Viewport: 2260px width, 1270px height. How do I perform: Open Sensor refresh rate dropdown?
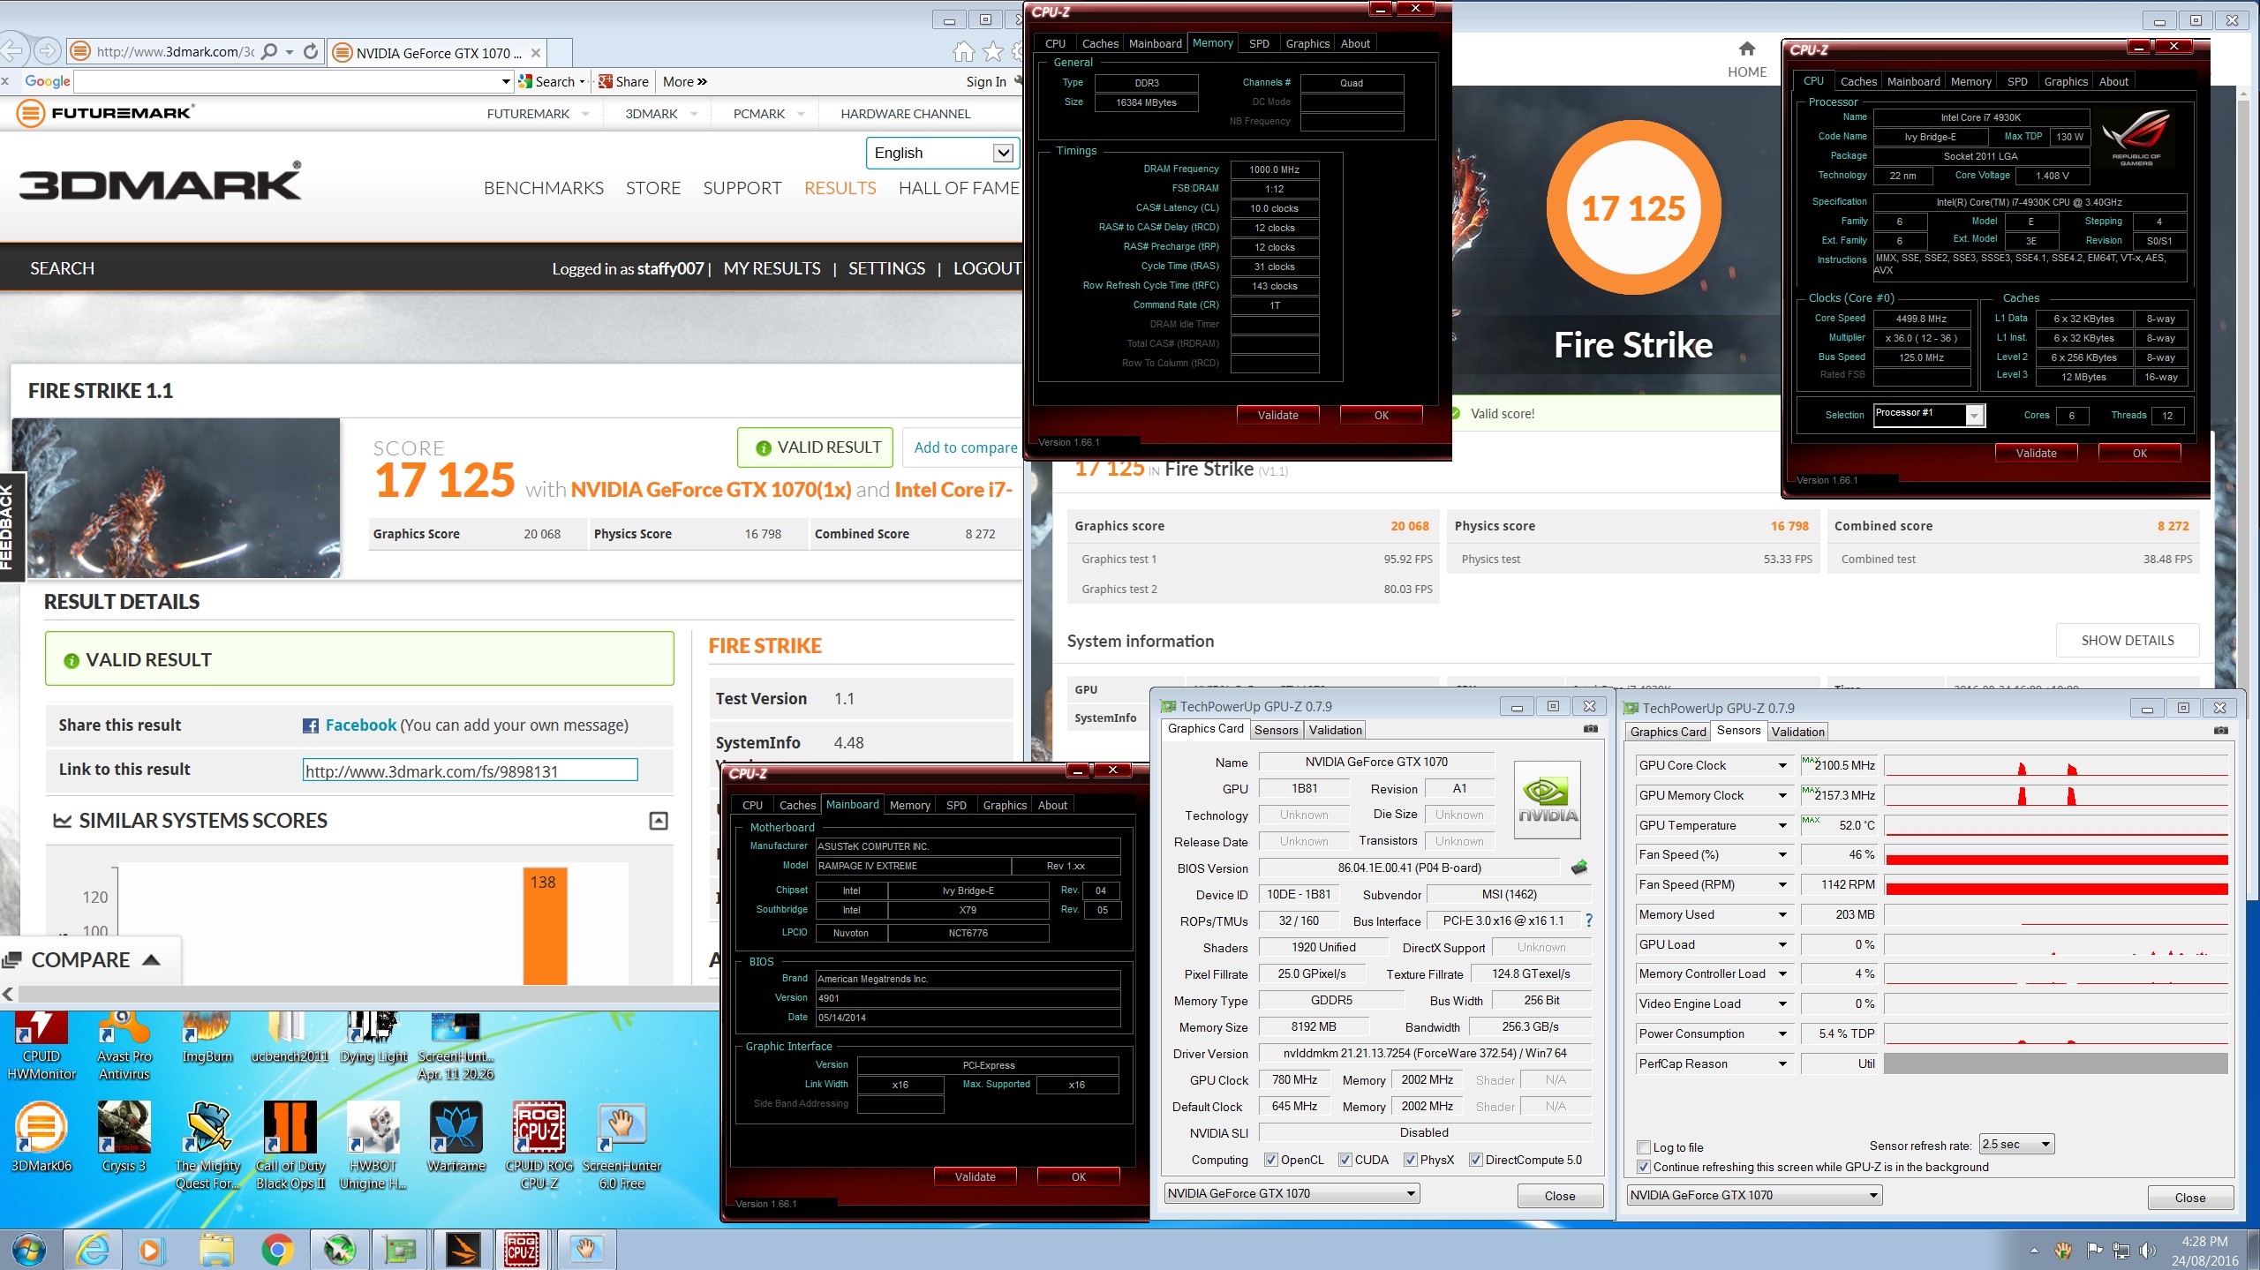[x=2016, y=1145]
